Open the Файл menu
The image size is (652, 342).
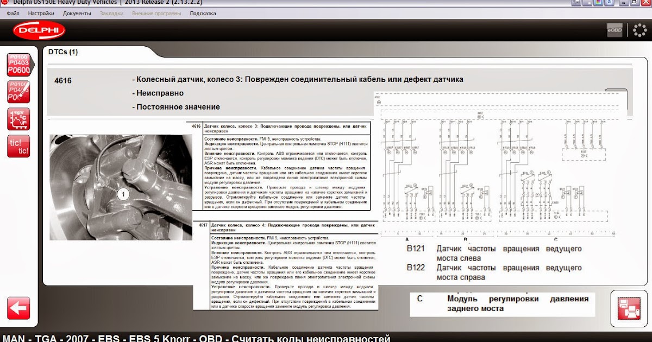13,13
